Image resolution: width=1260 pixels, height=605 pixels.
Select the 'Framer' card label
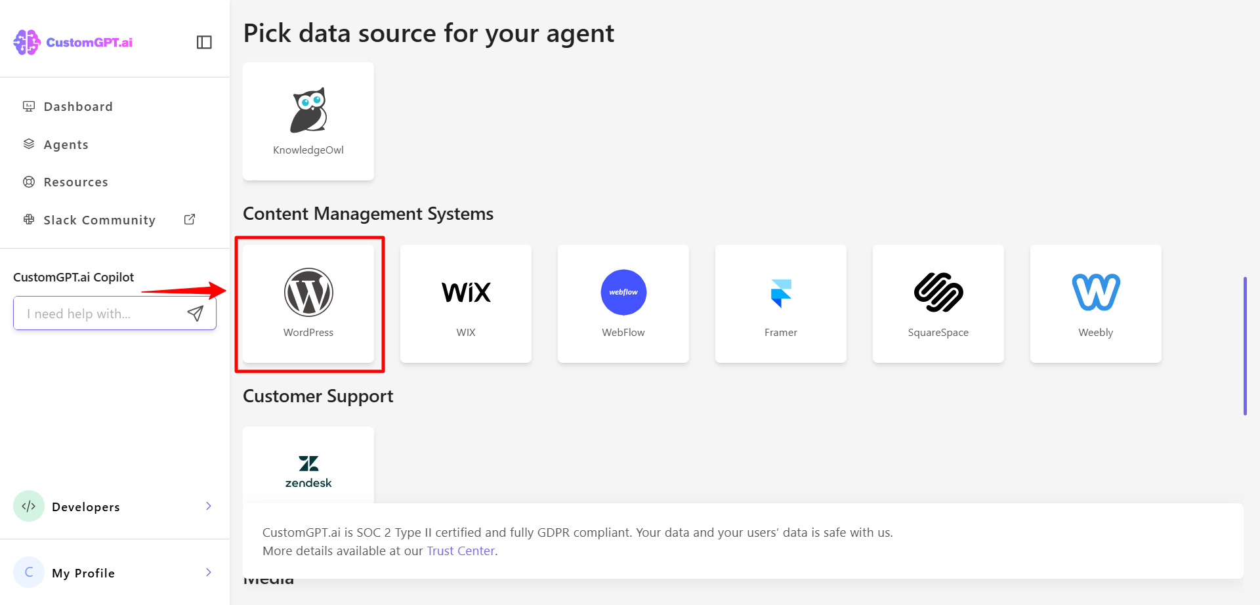[x=781, y=333]
